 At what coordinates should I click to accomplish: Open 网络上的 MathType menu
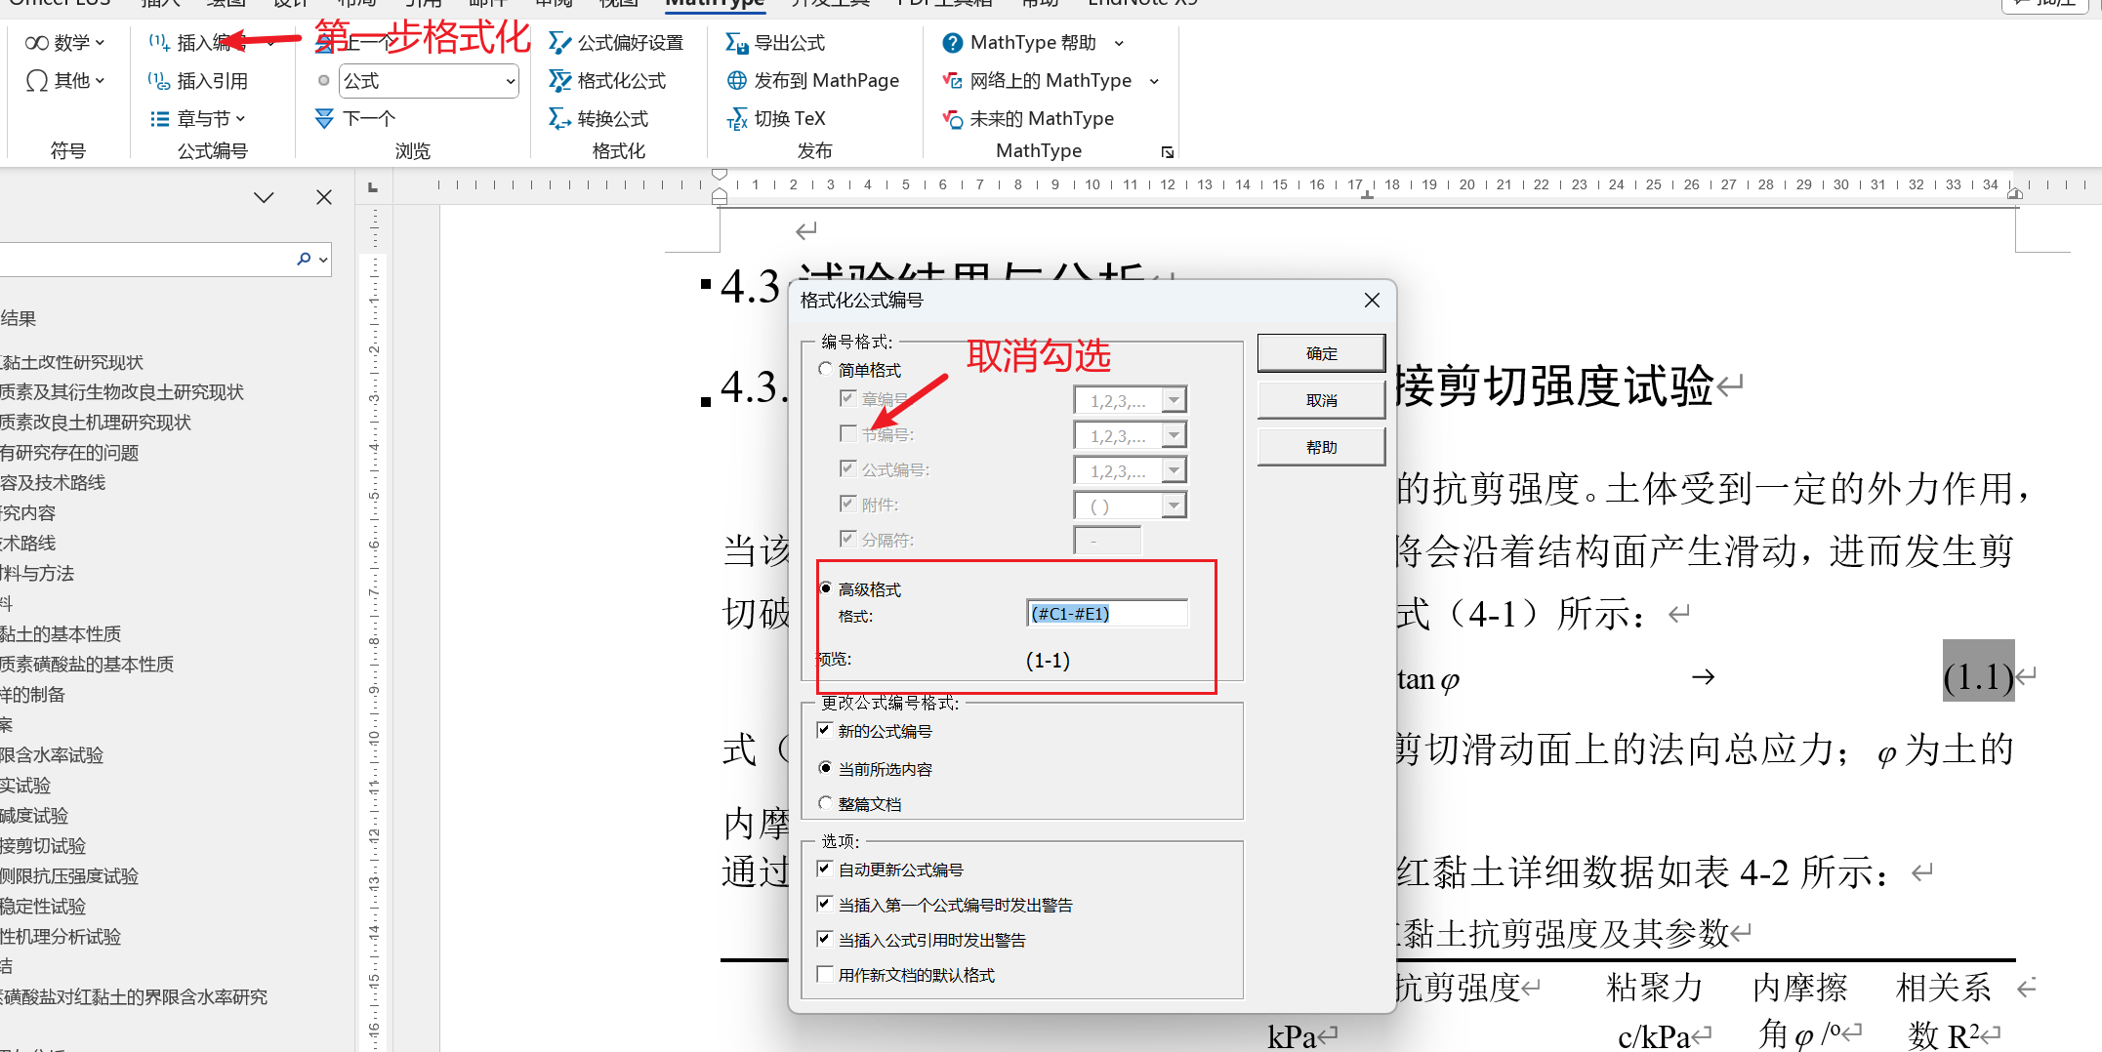[x=1051, y=81]
